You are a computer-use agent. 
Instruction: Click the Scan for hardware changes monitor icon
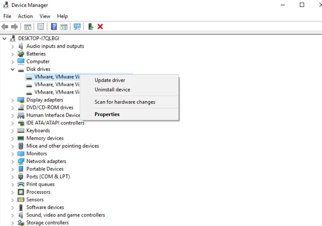[77, 27]
